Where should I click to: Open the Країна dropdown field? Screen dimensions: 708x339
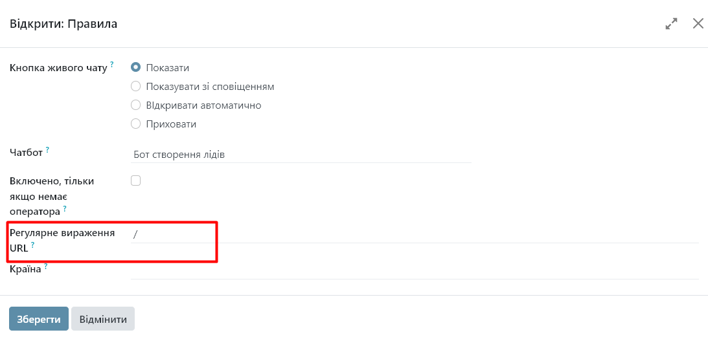[x=415, y=270]
